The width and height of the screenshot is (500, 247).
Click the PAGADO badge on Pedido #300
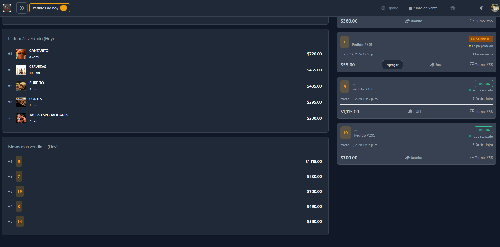coord(484,84)
